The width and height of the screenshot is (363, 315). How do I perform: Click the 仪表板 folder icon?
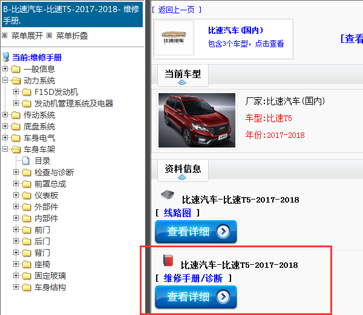coord(27,195)
